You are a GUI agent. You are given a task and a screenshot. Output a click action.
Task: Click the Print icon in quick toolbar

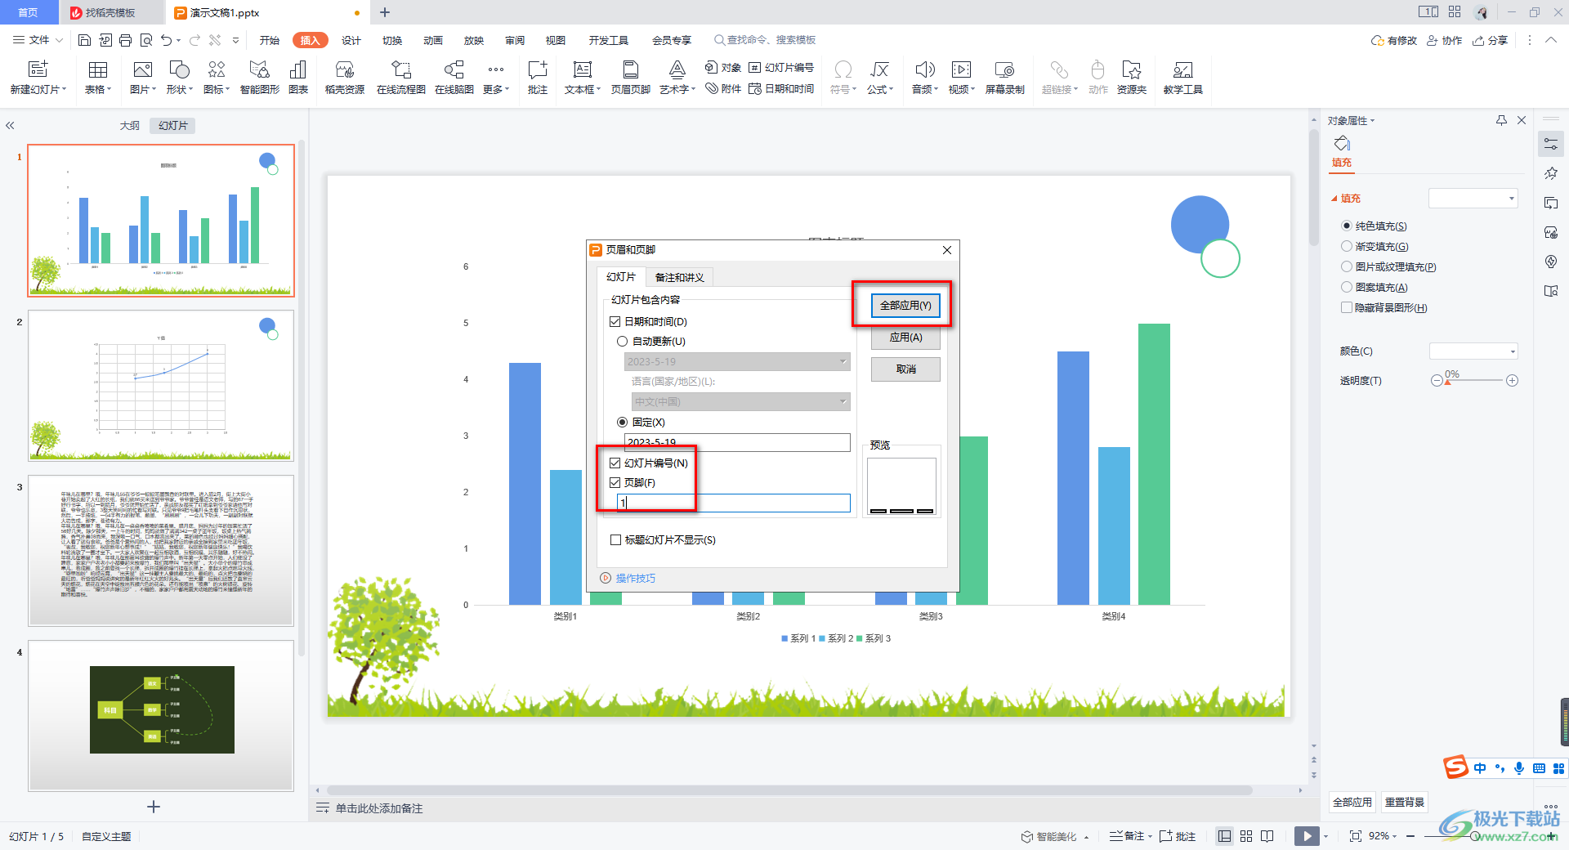tap(125, 40)
